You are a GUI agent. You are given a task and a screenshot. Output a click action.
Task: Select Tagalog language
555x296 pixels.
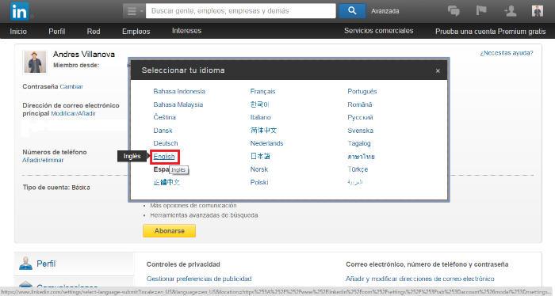(359, 143)
